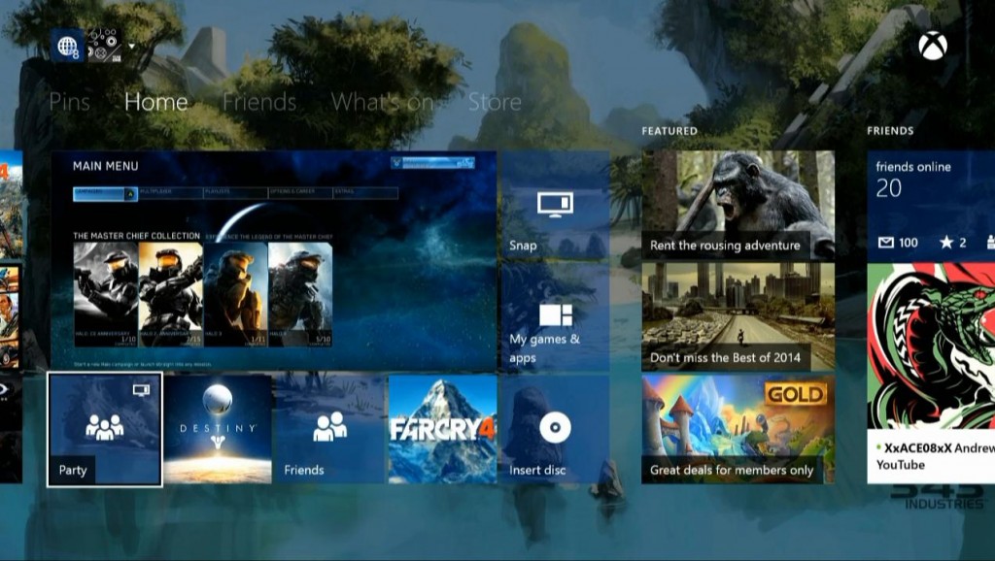Image resolution: width=995 pixels, height=561 pixels.
Task: Open Don't miss the Best of 2014
Action: (738, 316)
